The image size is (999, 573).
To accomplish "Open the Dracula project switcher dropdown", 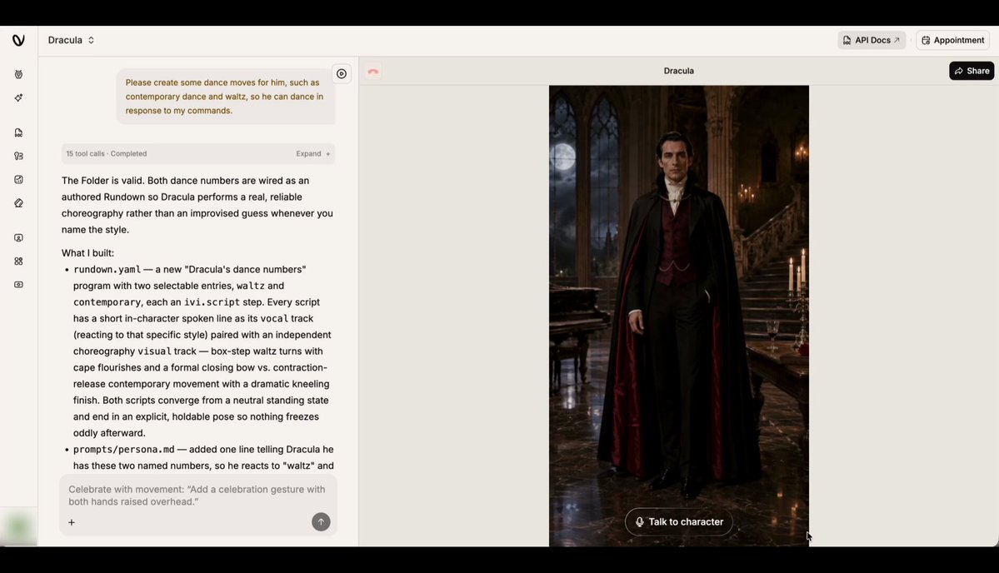I will click(x=72, y=40).
